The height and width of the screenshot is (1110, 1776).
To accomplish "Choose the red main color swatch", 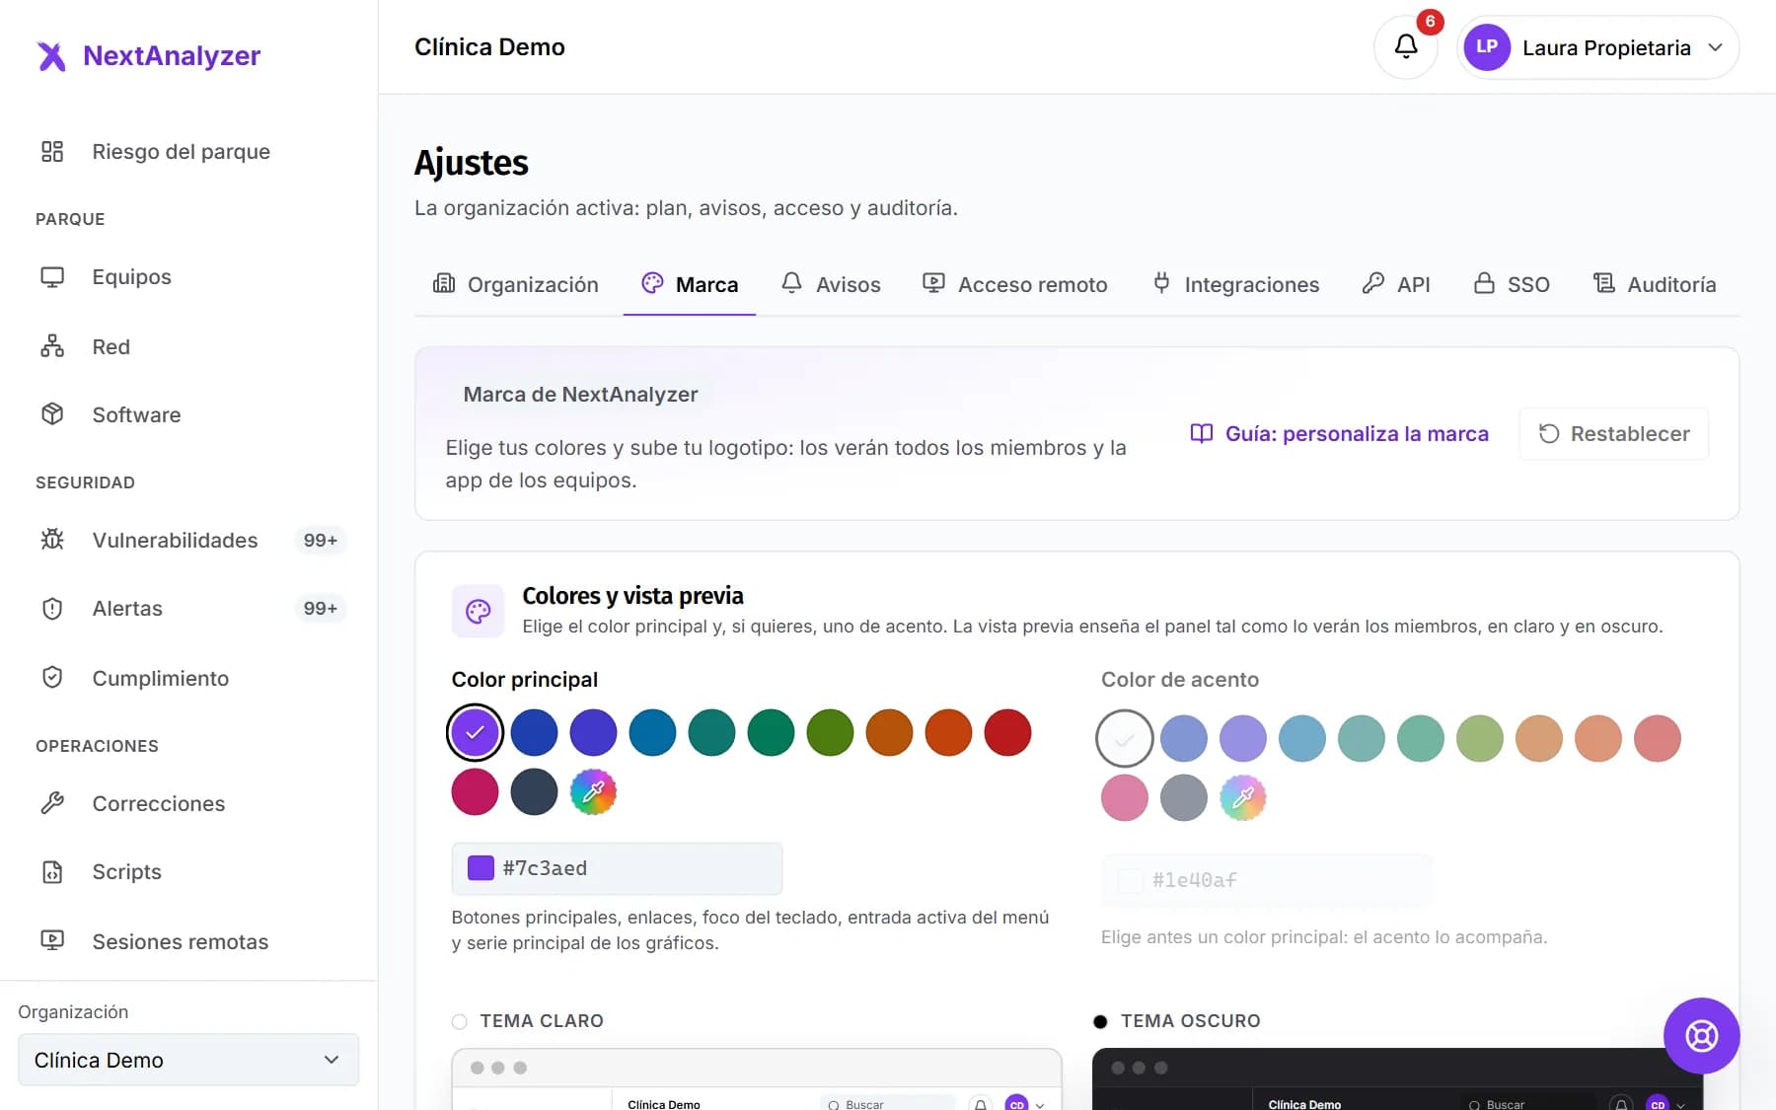I will (1007, 733).
